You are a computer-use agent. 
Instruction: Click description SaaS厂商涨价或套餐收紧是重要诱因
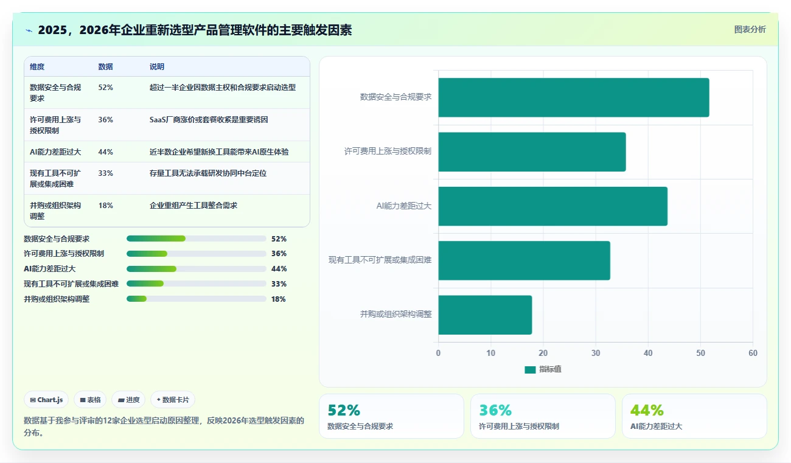tap(209, 120)
